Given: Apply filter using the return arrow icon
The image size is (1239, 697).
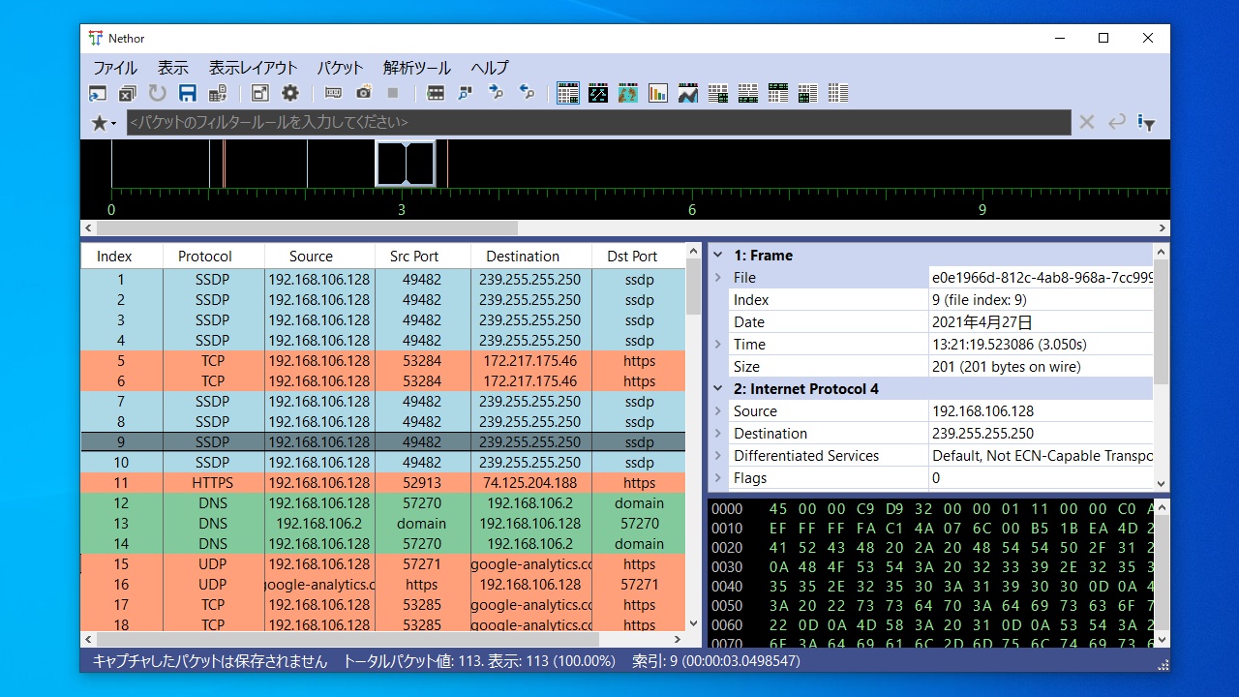Looking at the screenshot, I should pyautogui.click(x=1117, y=122).
